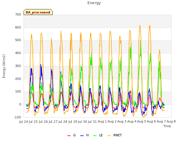Image resolution: width=189 pixels, height=141 pixels.
Task: Click the Energy chart title
Action: (94, 3)
